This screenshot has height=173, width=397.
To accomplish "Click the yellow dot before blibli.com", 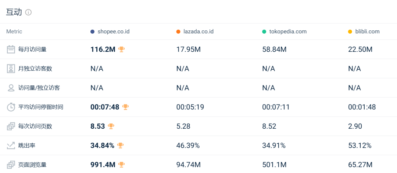I will pos(350,32).
